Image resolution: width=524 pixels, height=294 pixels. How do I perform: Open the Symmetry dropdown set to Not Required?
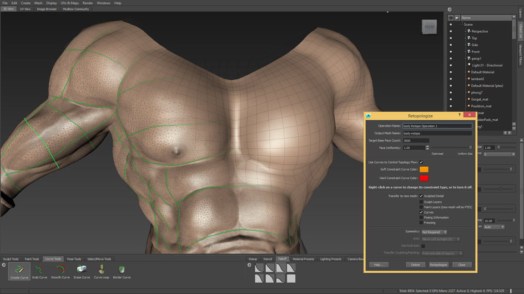[434, 231]
